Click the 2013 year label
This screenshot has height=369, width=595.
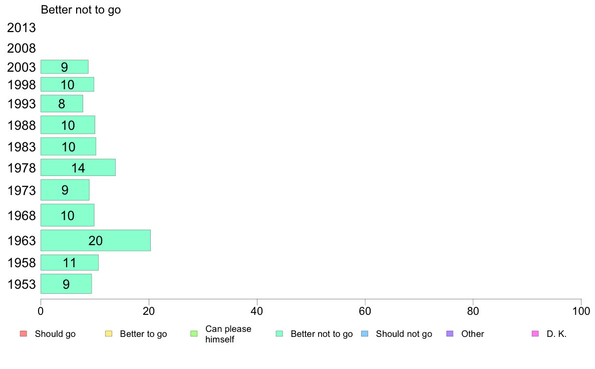point(21,28)
